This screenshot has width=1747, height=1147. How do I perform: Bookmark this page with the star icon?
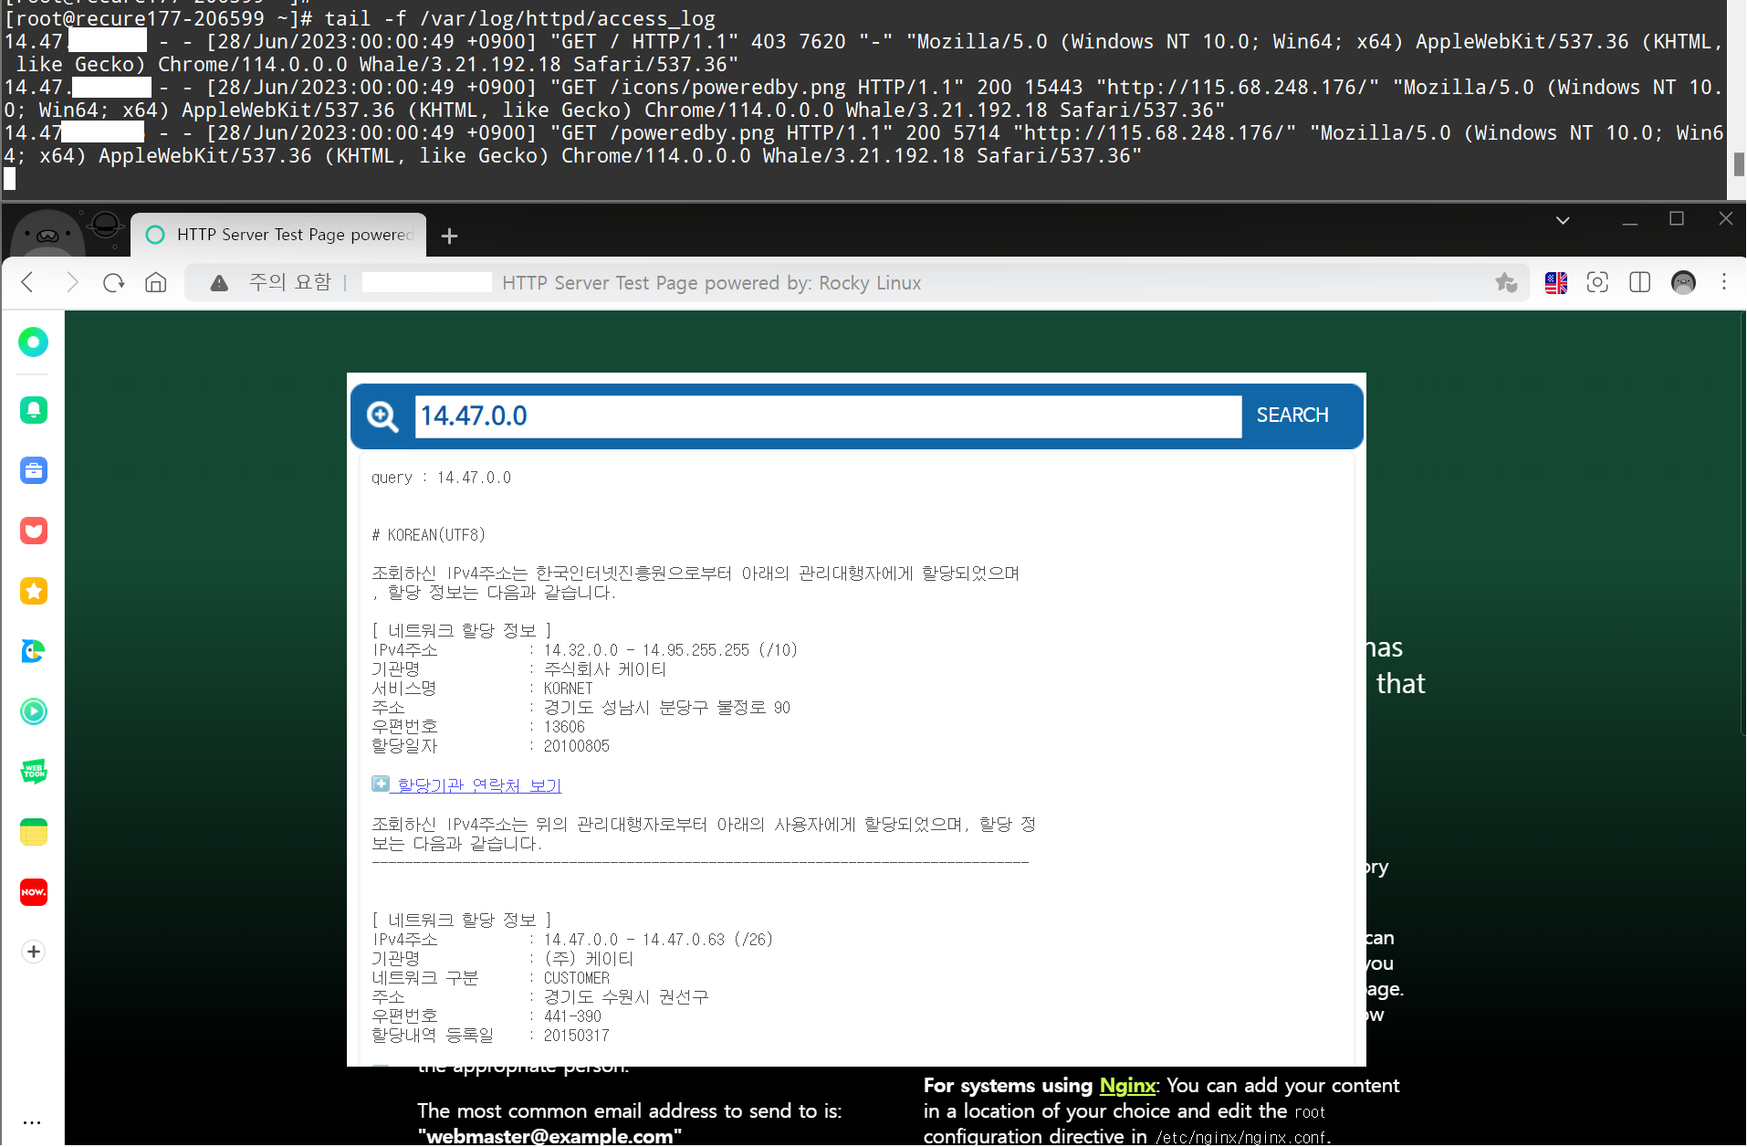click(1505, 283)
